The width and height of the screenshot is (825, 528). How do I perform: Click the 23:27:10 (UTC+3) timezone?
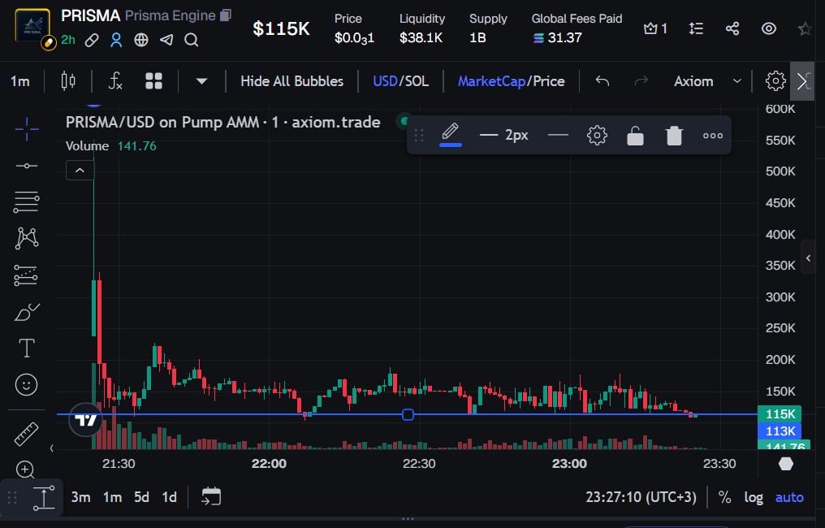tap(641, 497)
